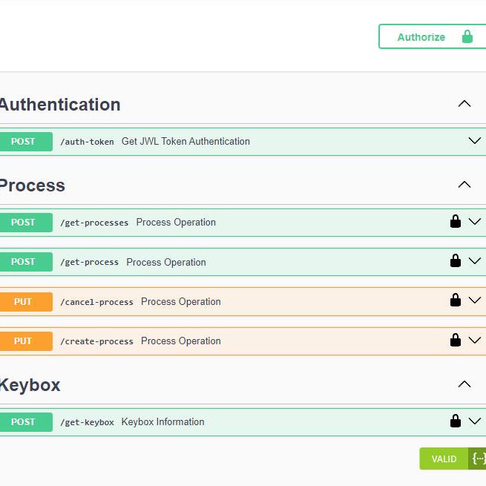Click the lock icon on /get-processes row
This screenshot has height=486, width=486.
(x=456, y=222)
